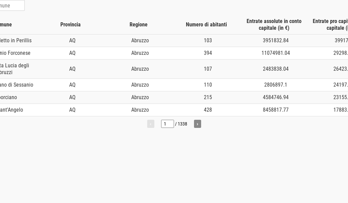Sort by Regione column header

pos(138,25)
